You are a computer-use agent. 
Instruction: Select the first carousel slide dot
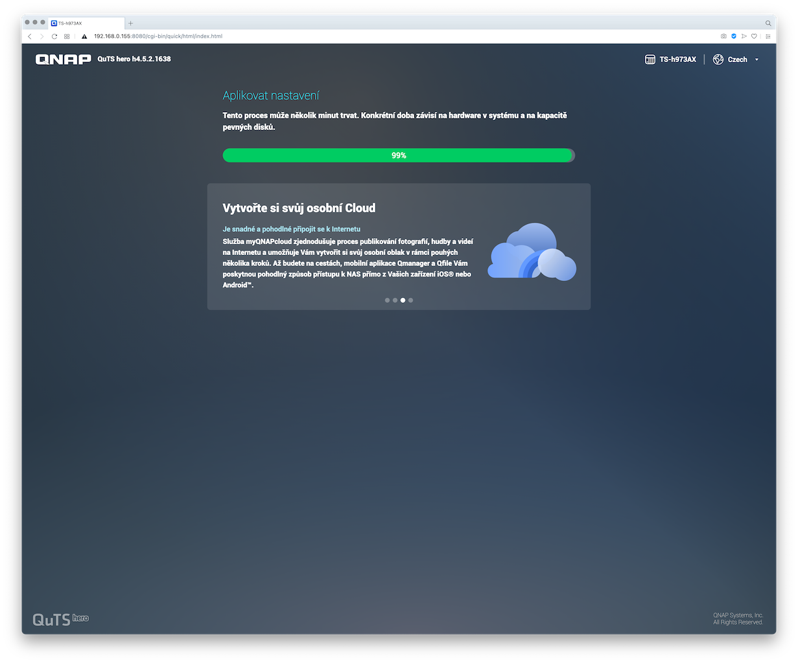(x=387, y=300)
